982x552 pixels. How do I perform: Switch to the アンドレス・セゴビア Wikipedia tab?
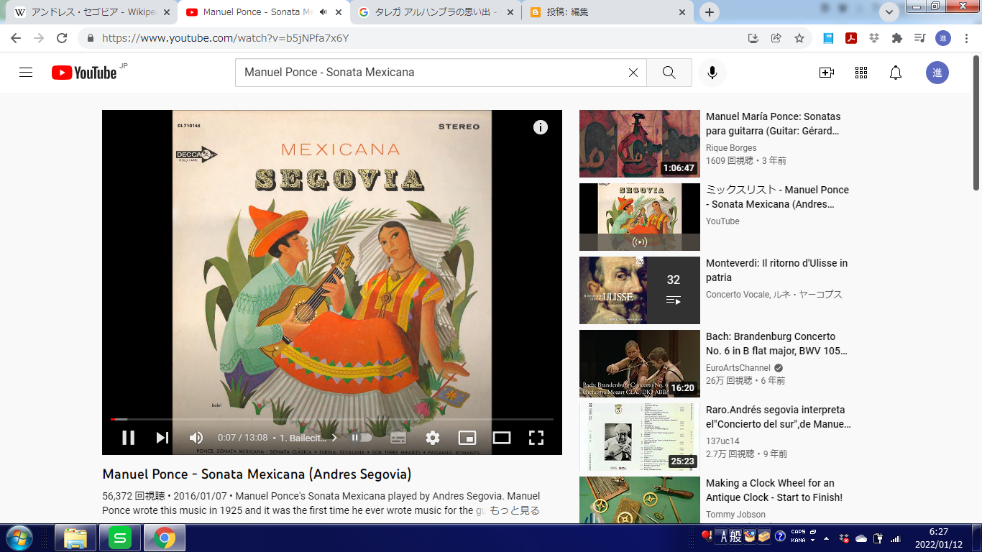(x=92, y=12)
